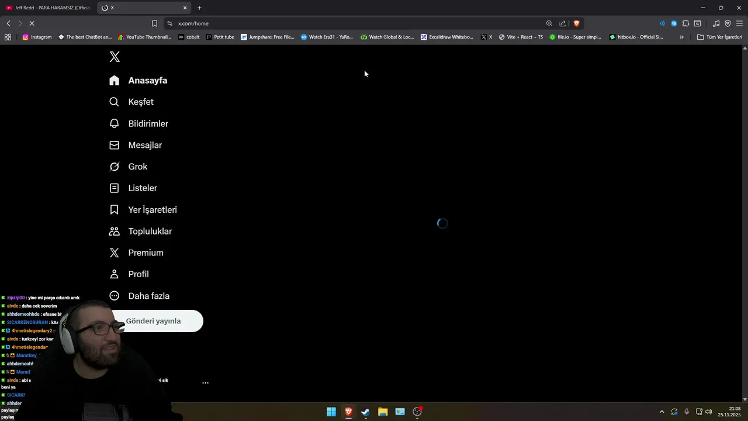
Task: Open File Explorer from taskbar
Action: [383, 412]
